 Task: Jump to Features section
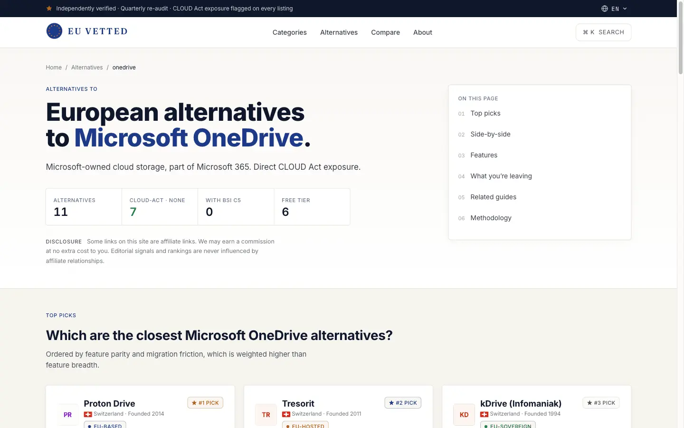tap(484, 155)
